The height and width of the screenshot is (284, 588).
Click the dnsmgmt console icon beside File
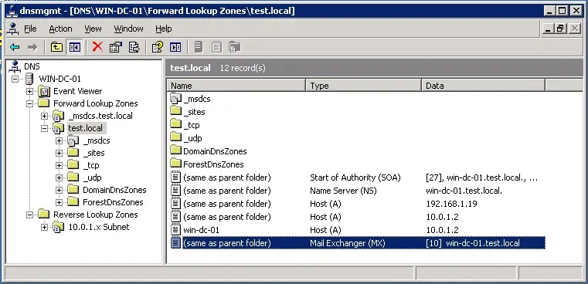13,29
